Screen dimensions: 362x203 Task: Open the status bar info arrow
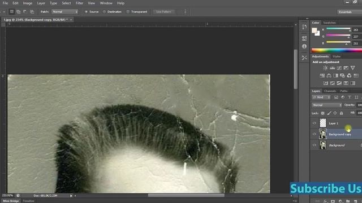71,196
